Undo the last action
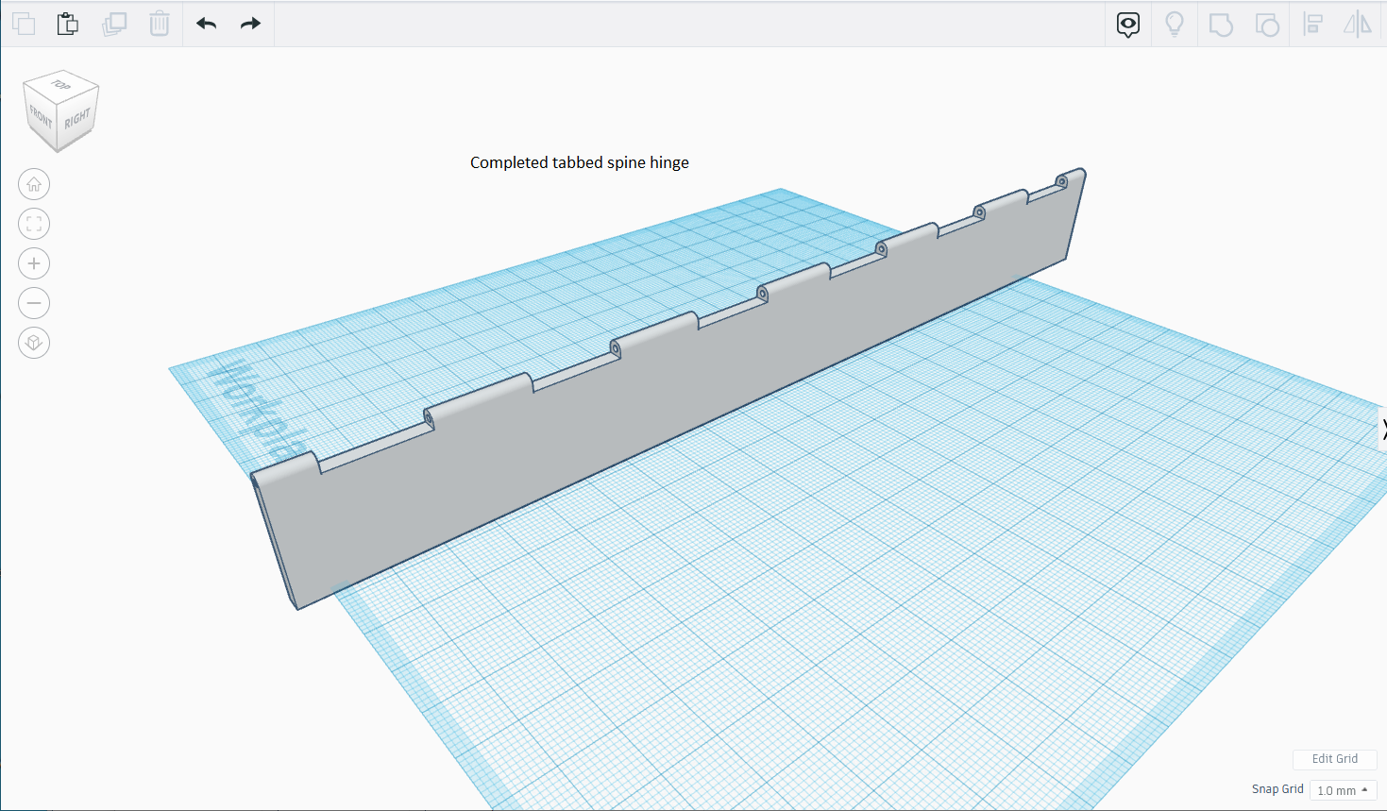Viewport: 1387px width, 811px height. (207, 24)
